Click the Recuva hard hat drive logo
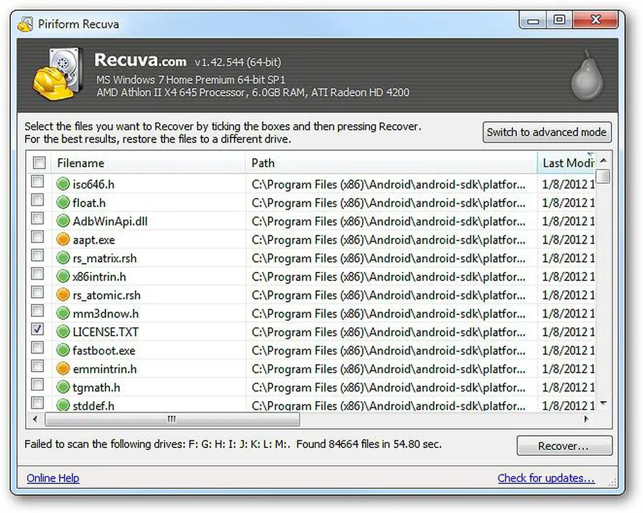This screenshot has height=513, width=643. (x=57, y=76)
